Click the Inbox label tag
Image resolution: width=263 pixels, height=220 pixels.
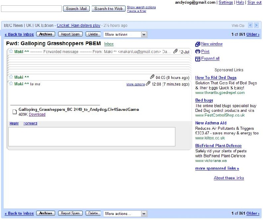coord(109,44)
